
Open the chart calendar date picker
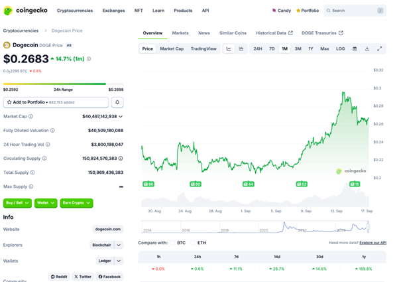(x=355, y=48)
